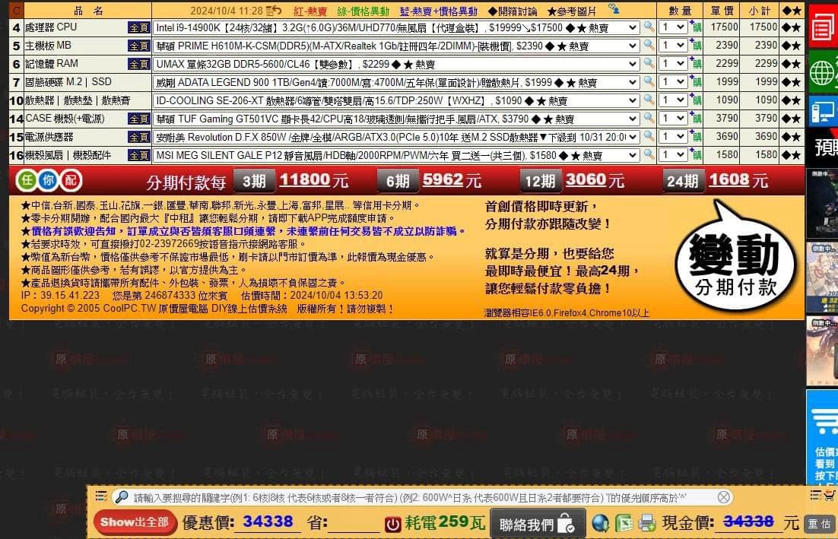Print the quote via printer icon
The width and height of the screenshot is (838, 539).
point(645,522)
